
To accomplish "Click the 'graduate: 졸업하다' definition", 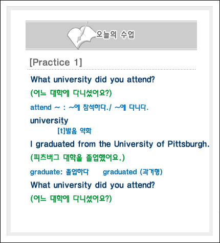I will (x=59, y=172).
